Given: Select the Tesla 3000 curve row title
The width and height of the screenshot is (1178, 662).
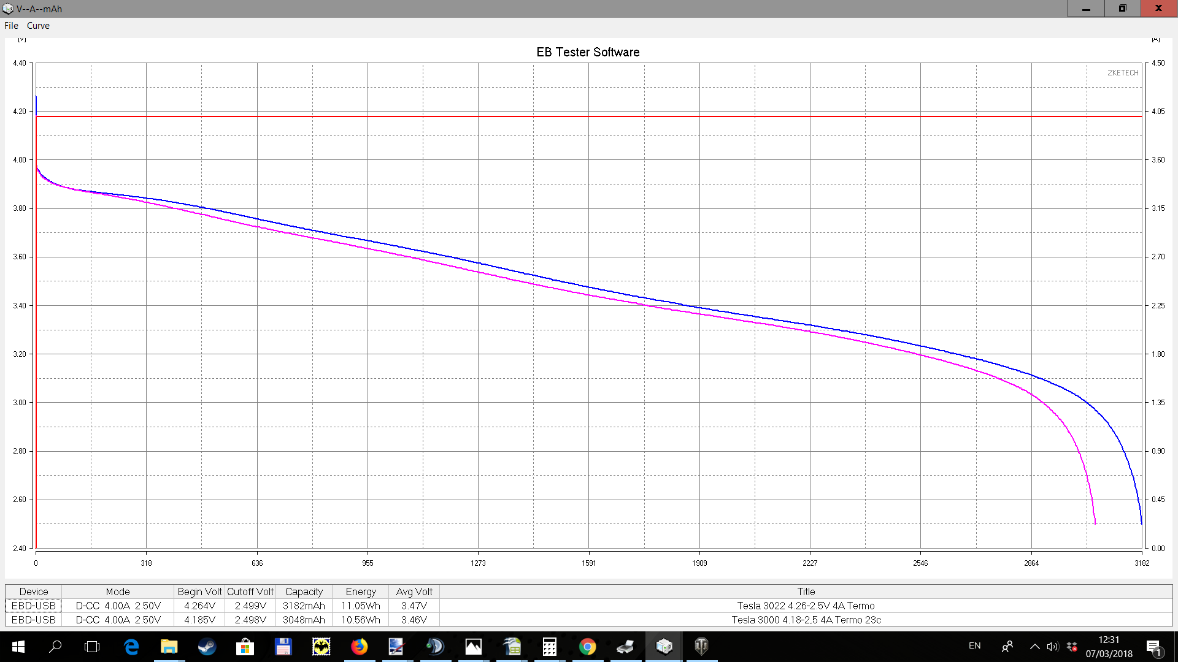Looking at the screenshot, I should click(806, 620).
